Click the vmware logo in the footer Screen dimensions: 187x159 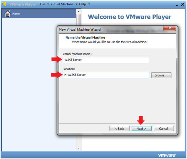click(x=167, y=155)
